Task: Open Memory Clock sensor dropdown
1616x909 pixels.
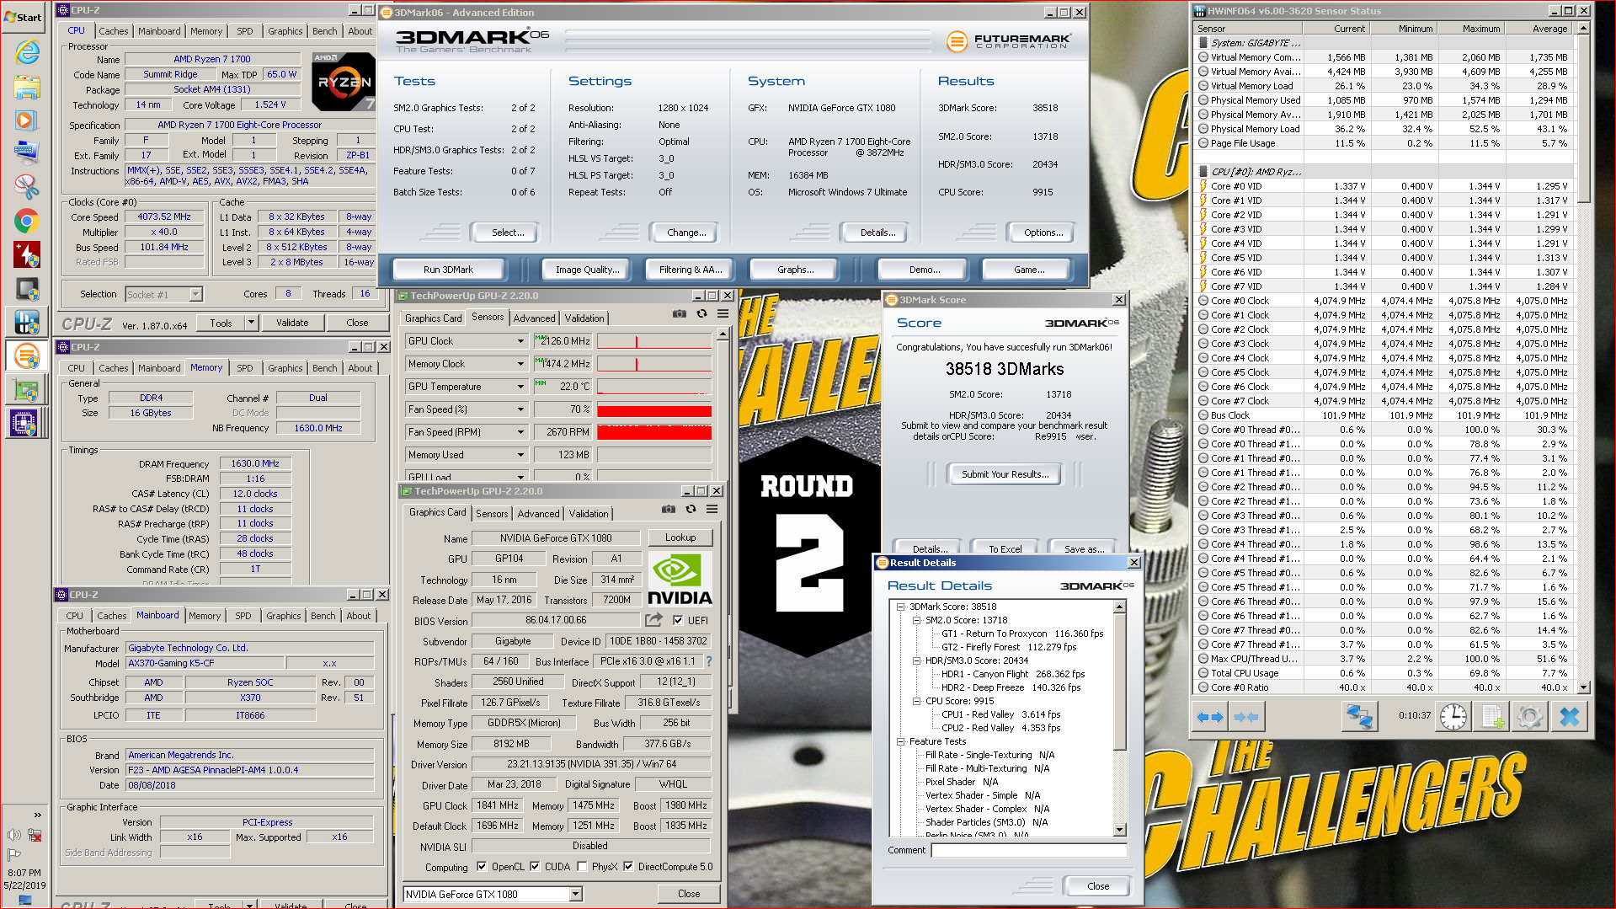Action: click(520, 364)
